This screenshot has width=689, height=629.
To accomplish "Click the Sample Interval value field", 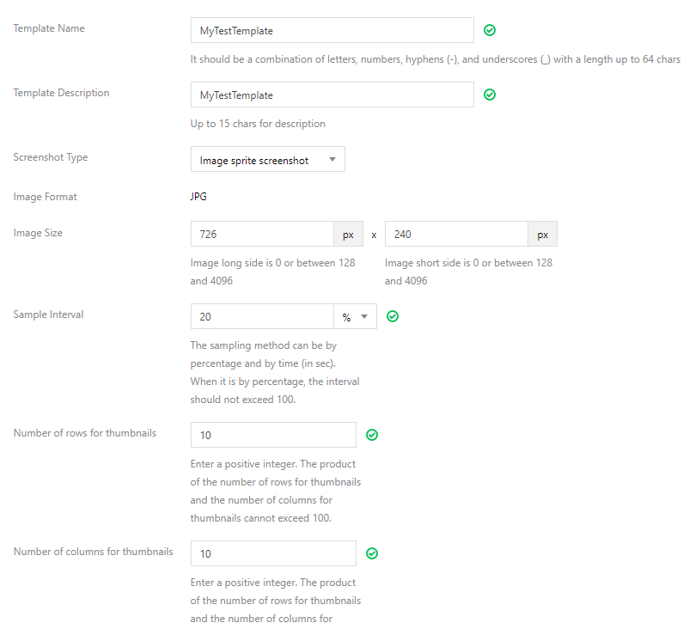I will tap(262, 316).
